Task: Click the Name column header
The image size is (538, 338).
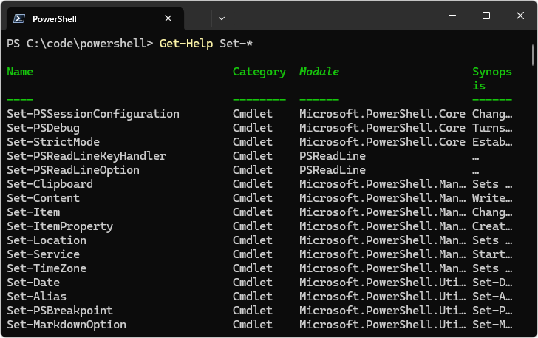Action: click(x=20, y=72)
